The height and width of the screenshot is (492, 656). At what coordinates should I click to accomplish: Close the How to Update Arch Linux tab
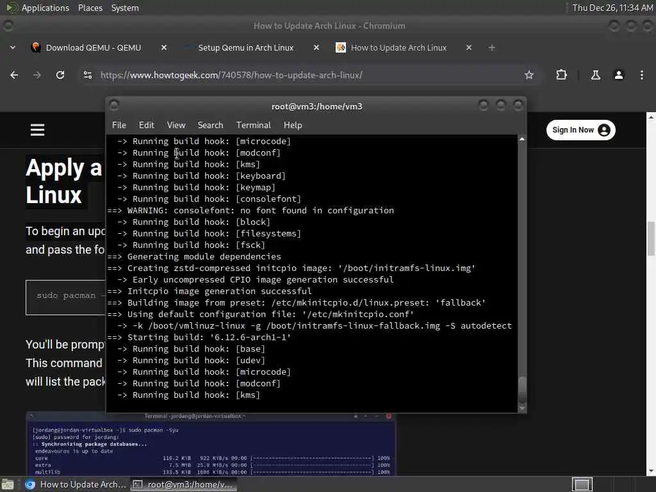coord(468,47)
